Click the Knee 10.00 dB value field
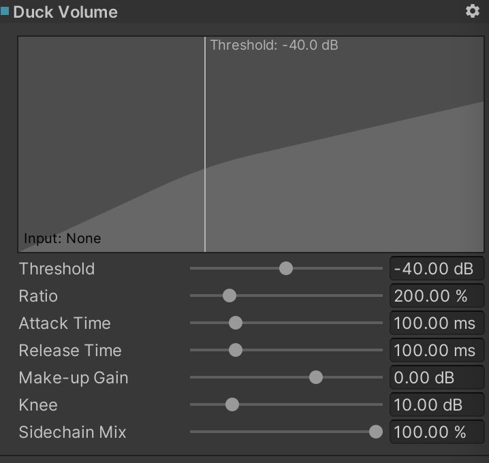 click(437, 404)
